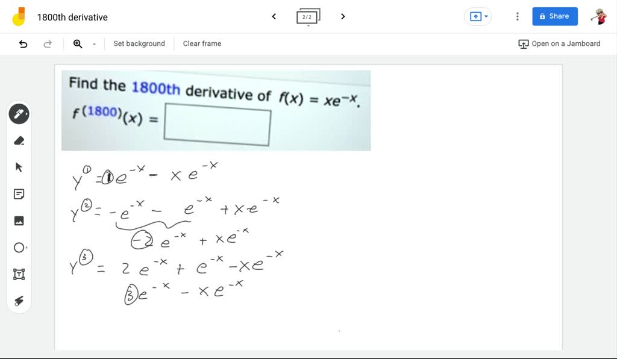Pick the circle shape tool
617x359 pixels.
[x=18, y=248]
